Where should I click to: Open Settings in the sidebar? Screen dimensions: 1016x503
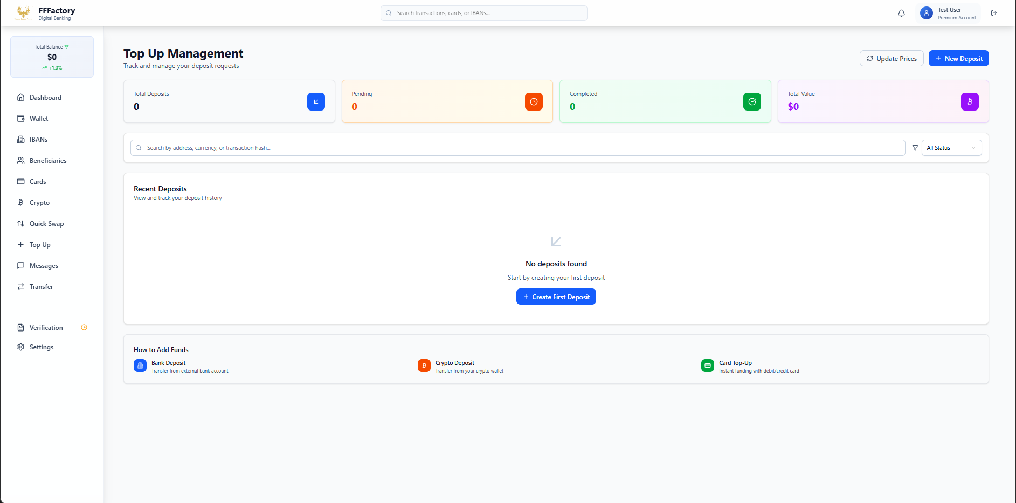click(42, 347)
